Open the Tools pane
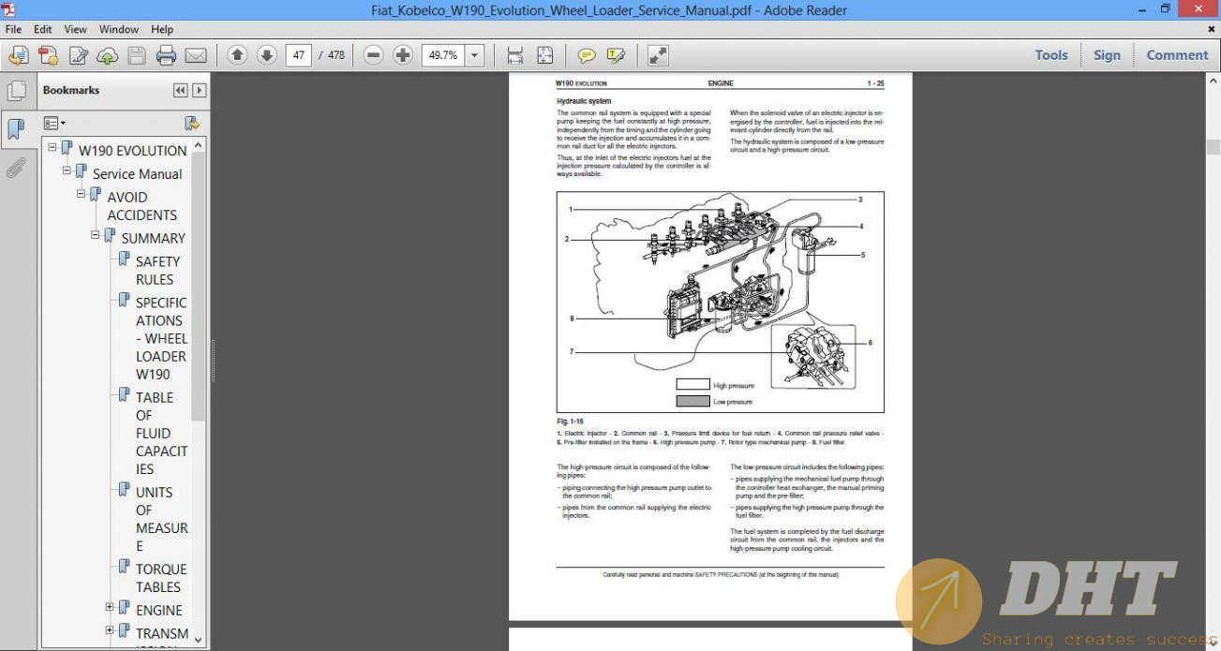The image size is (1221, 651). 1051,55
